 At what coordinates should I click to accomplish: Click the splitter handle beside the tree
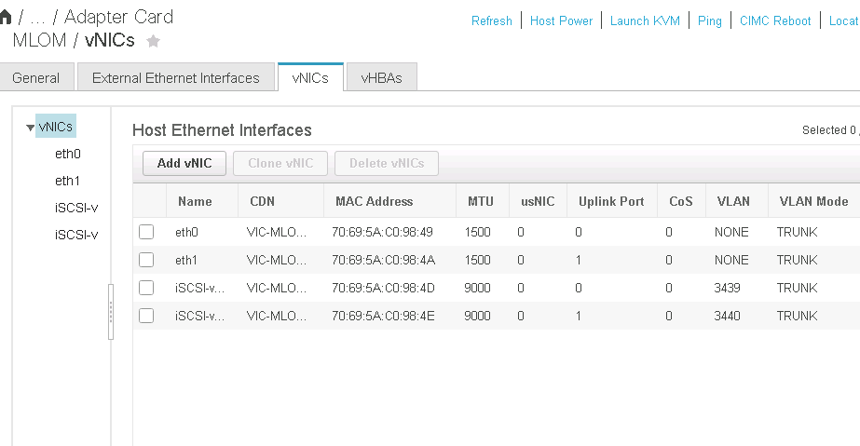point(111,312)
